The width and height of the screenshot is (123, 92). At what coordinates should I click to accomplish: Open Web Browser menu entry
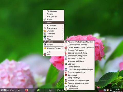[x=54, y=17]
